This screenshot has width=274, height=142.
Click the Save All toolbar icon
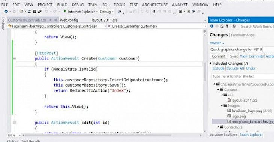tap(40, 12)
